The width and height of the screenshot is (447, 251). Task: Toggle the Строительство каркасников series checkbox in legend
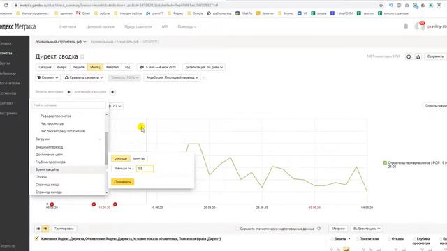pos(385,162)
